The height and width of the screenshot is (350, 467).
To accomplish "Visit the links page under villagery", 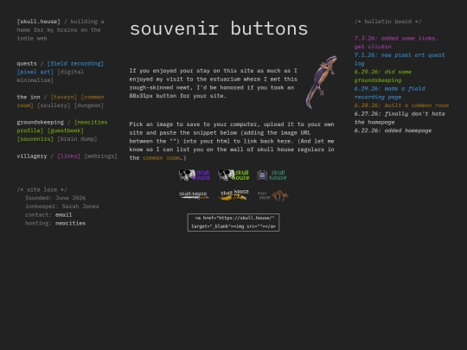I will coord(68,156).
